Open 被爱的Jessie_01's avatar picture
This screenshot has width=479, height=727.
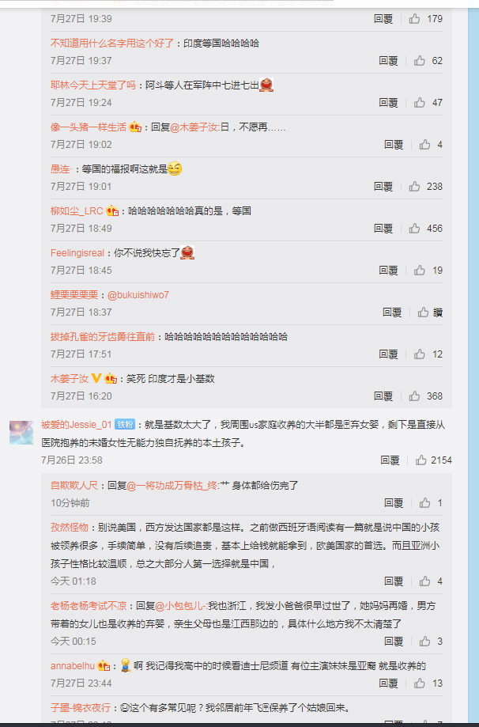(x=21, y=433)
